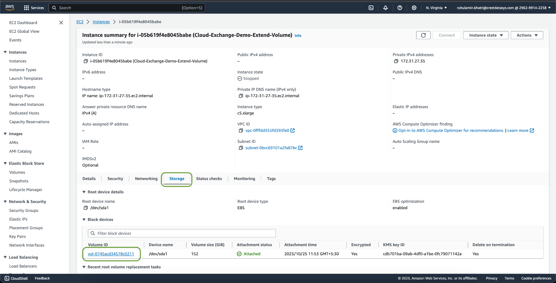Sort by Volume size (GiB) column

[x=208, y=245]
